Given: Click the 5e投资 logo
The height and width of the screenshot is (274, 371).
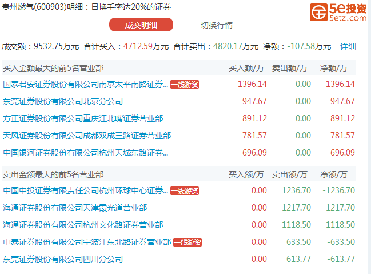Looking at the screenshot, I should [338, 13].
